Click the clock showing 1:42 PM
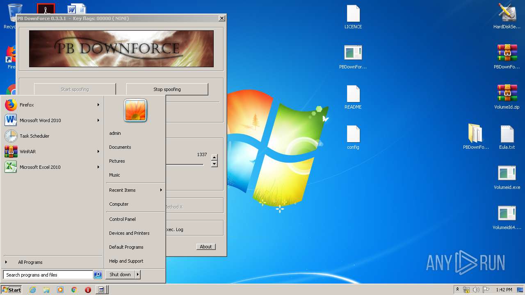Viewport: 525px width, 295px height. coord(504,290)
